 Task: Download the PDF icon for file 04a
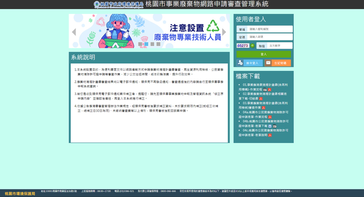270,117
